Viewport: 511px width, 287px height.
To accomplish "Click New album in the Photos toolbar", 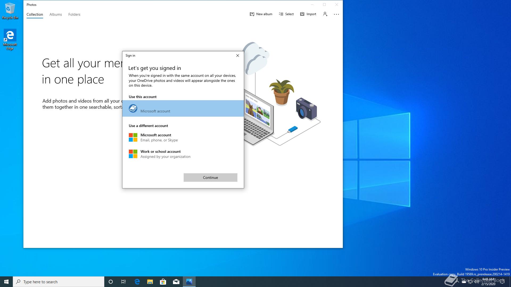I will pyautogui.click(x=261, y=14).
